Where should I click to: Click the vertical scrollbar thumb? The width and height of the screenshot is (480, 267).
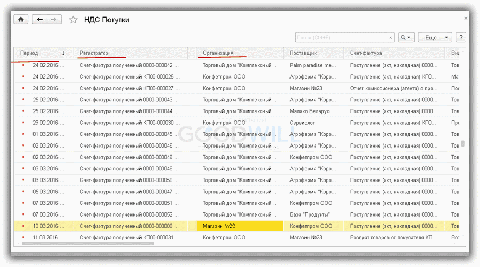click(462, 143)
